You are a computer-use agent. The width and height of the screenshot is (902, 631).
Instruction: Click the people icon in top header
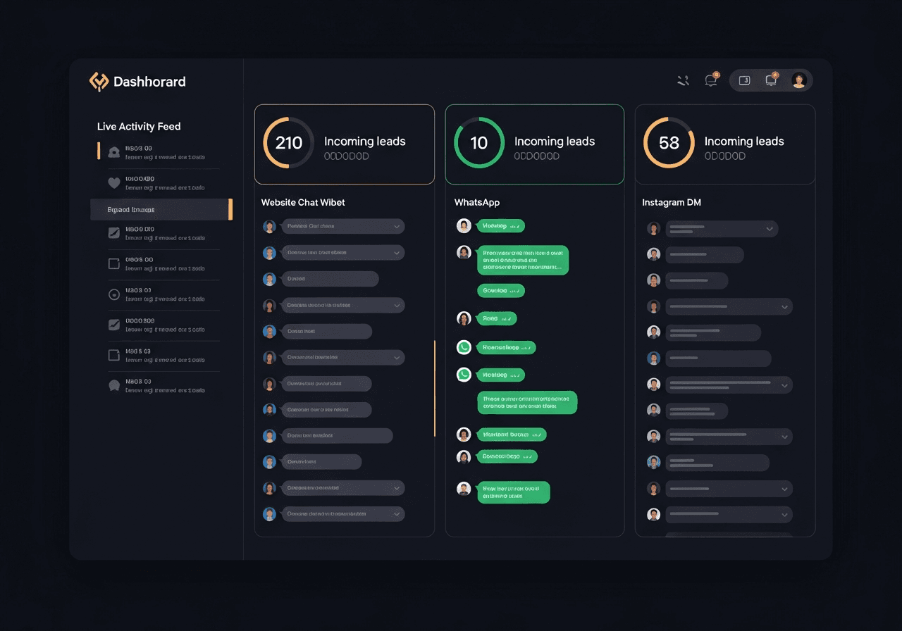[x=683, y=80]
